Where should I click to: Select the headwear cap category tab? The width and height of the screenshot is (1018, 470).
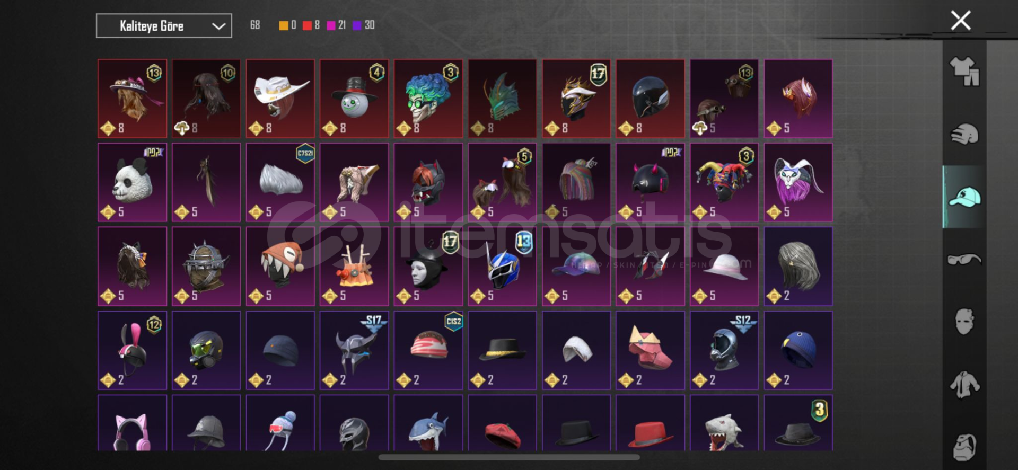[964, 197]
